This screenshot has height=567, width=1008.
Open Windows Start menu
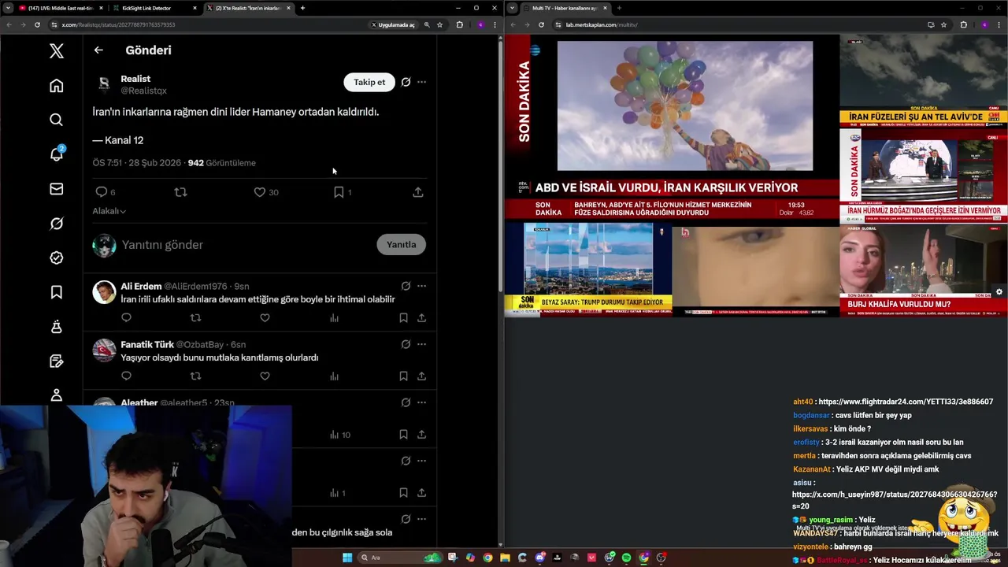click(x=347, y=558)
